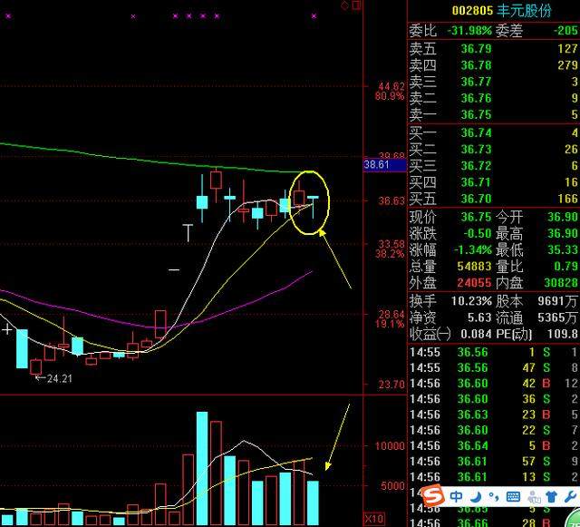Click the user account icon on IME bar
580x527 pixels.
point(534,497)
